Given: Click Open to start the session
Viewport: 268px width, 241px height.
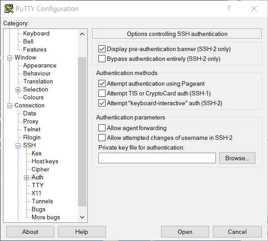Looking at the screenshot, I should (x=185, y=232).
